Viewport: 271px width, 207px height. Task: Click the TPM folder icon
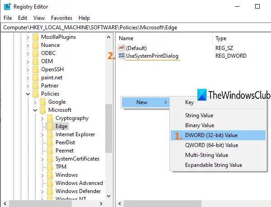pos(50,167)
